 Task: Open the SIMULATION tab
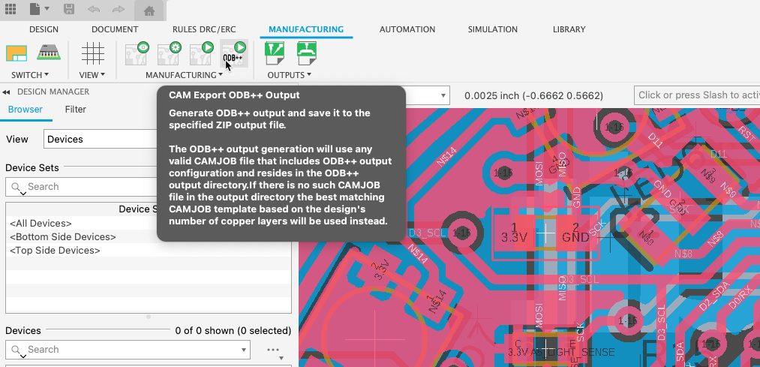pos(492,29)
